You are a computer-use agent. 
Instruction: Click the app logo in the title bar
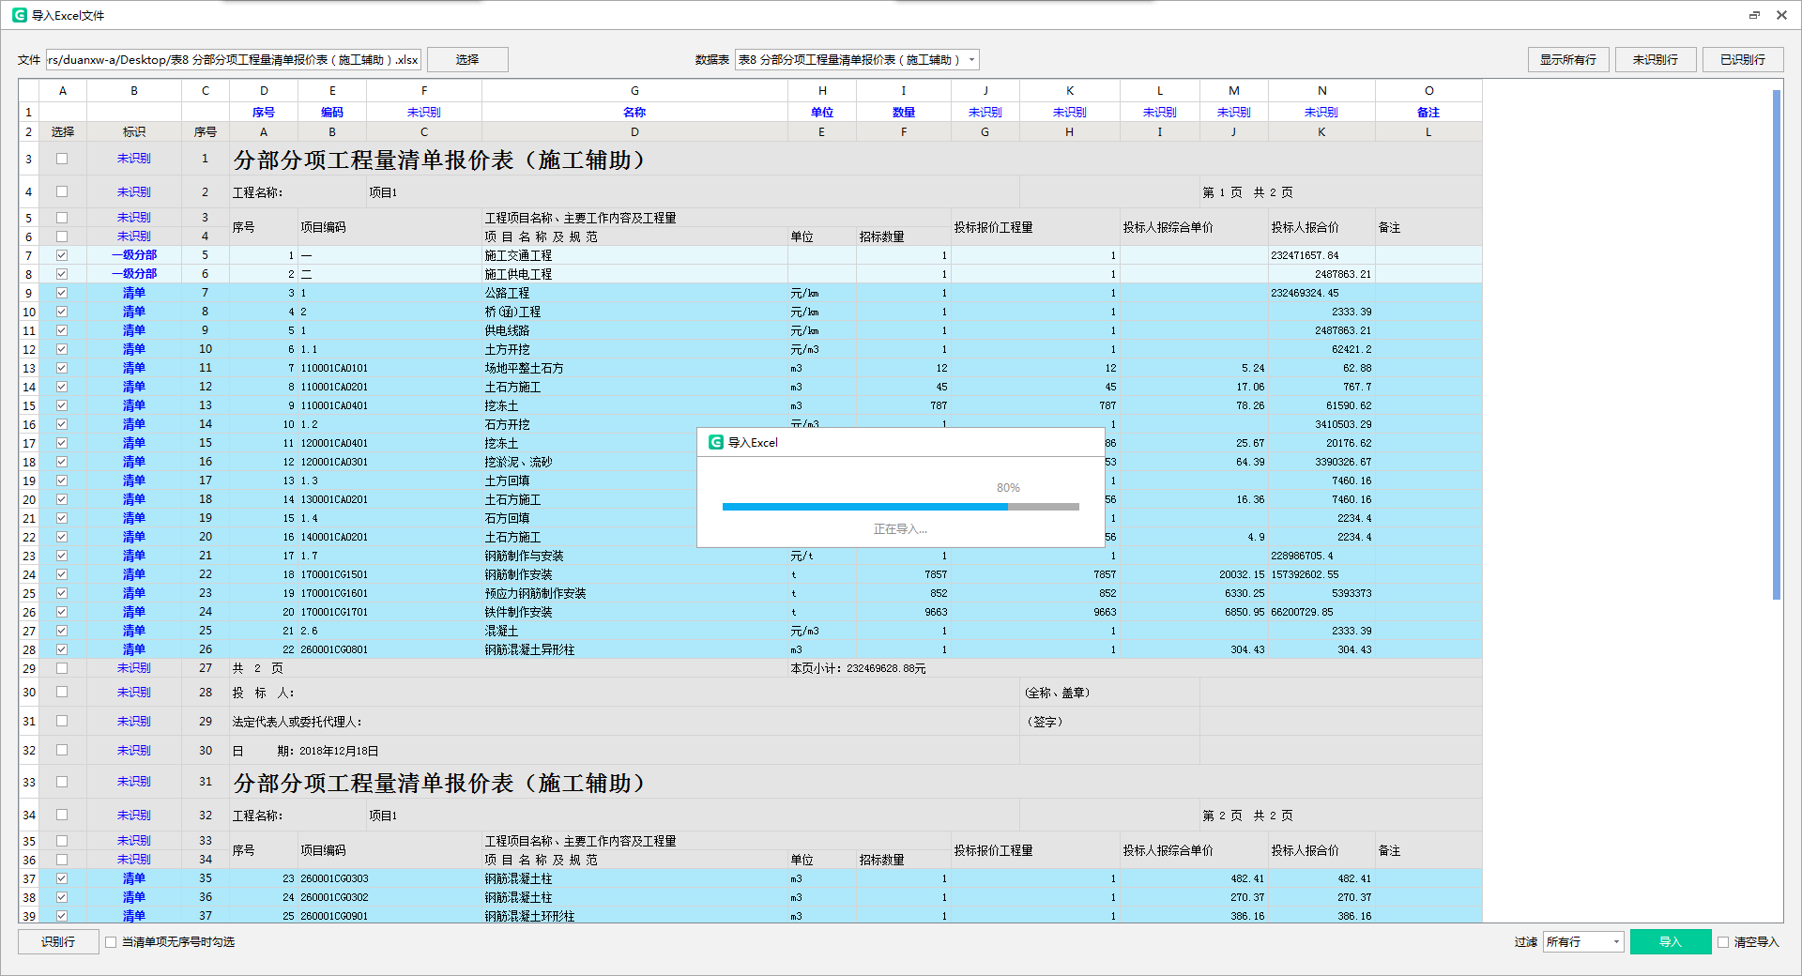click(19, 15)
